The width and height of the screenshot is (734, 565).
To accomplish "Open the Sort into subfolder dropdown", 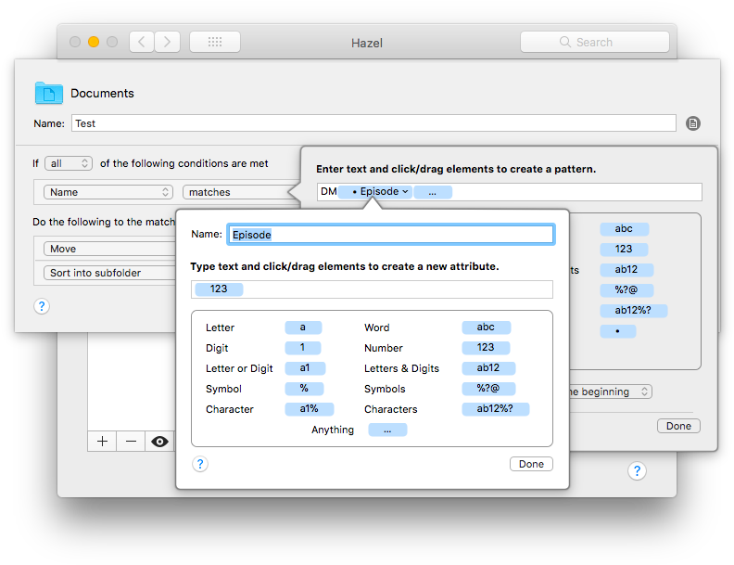I will click(109, 273).
